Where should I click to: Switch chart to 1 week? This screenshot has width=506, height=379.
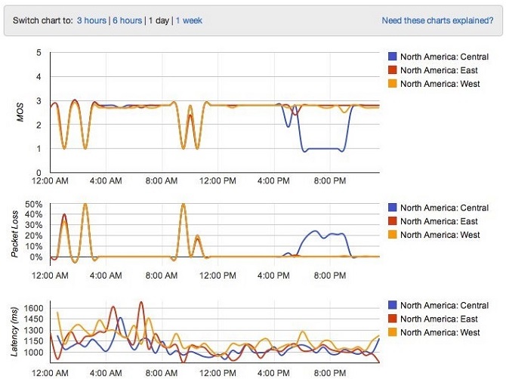[189, 20]
